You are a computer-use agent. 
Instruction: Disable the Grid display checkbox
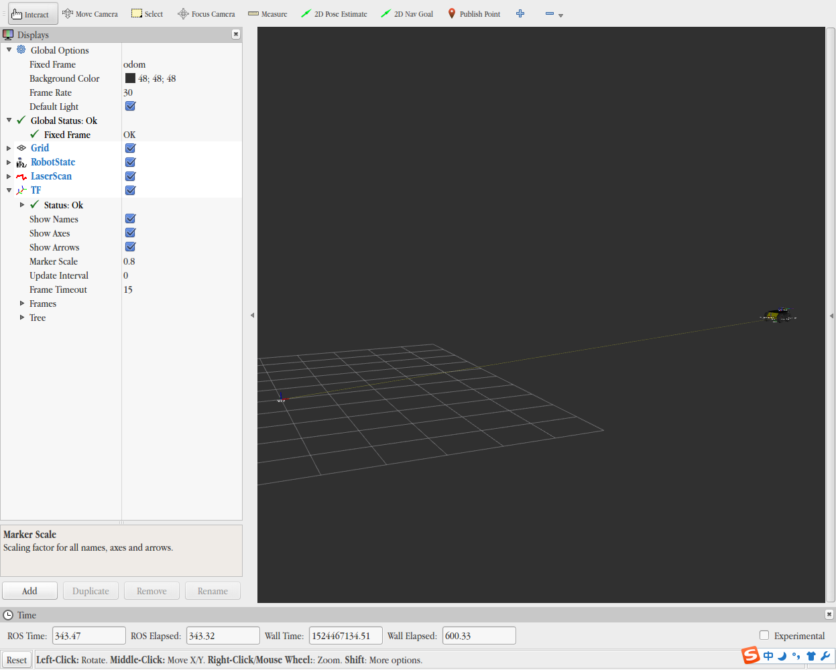click(131, 148)
